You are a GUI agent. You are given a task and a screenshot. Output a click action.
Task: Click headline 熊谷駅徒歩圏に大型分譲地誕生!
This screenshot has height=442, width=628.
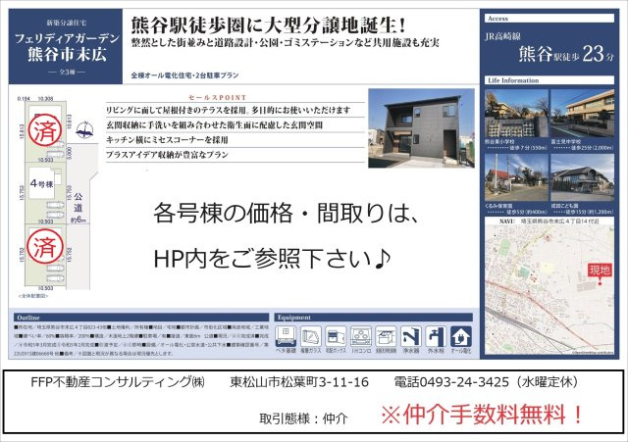pos(268,25)
